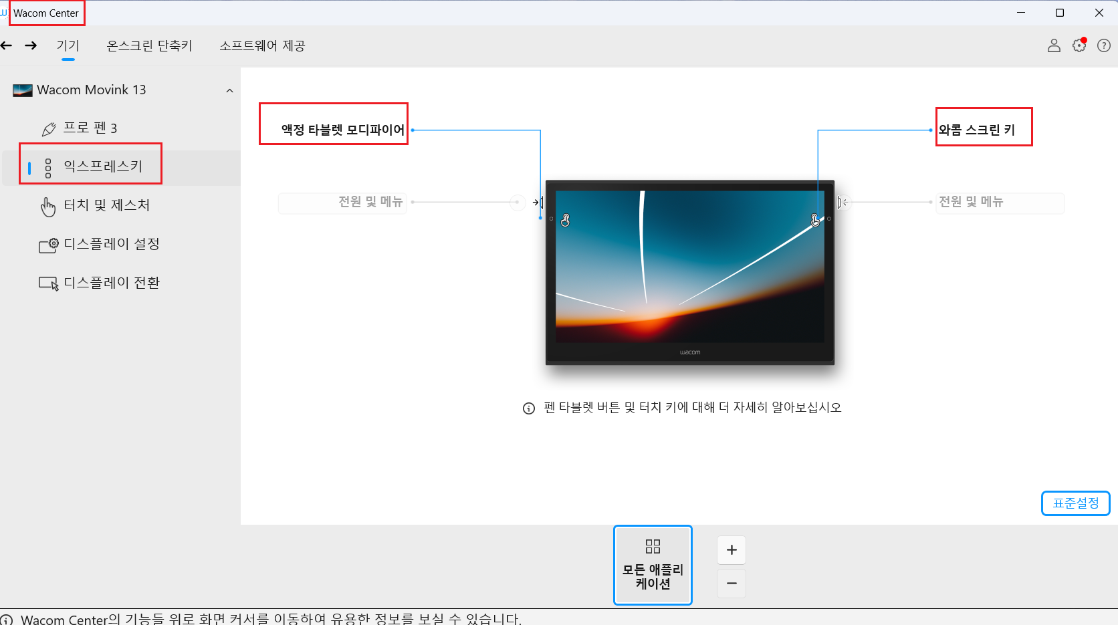Open the 소프트웨어 제공 tab
This screenshot has height=625, width=1118.
point(262,45)
